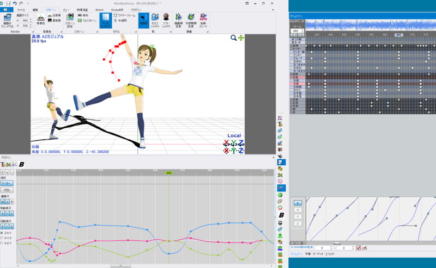Open the OculusRift ribbon tab
Viewport: 436px width, 268px height.
coord(117,10)
